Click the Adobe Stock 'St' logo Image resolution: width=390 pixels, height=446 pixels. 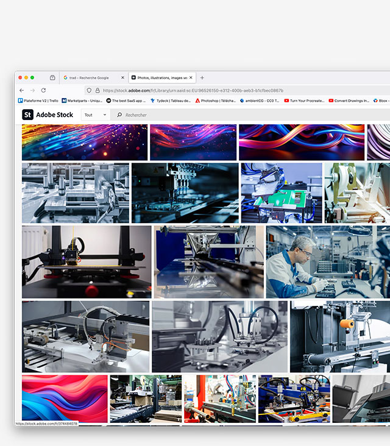(27, 115)
